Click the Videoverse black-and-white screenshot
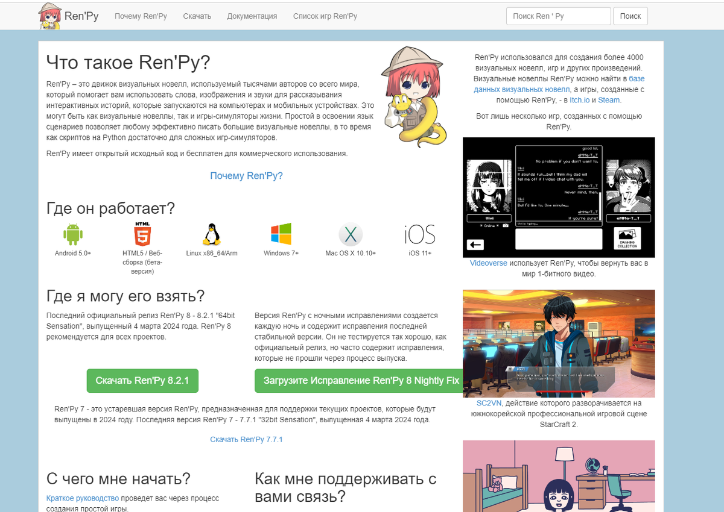 [559, 197]
